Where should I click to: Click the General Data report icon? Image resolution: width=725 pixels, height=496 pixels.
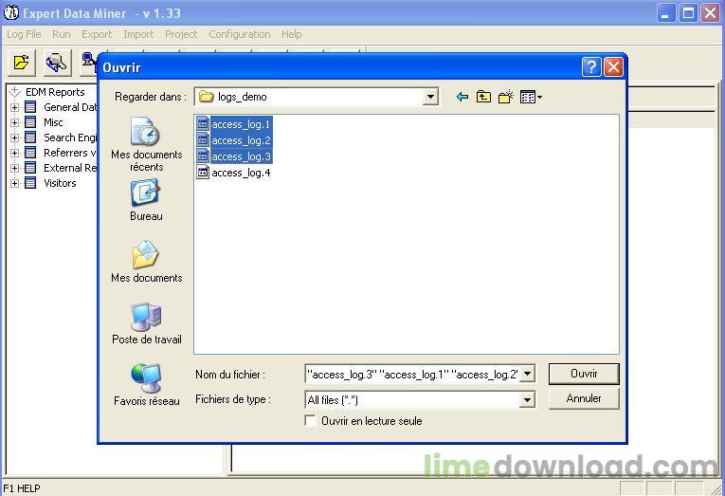(30, 107)
